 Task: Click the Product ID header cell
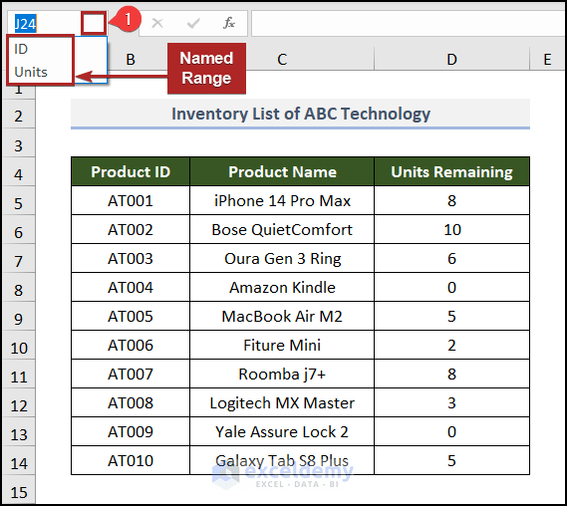pos(131,171)
